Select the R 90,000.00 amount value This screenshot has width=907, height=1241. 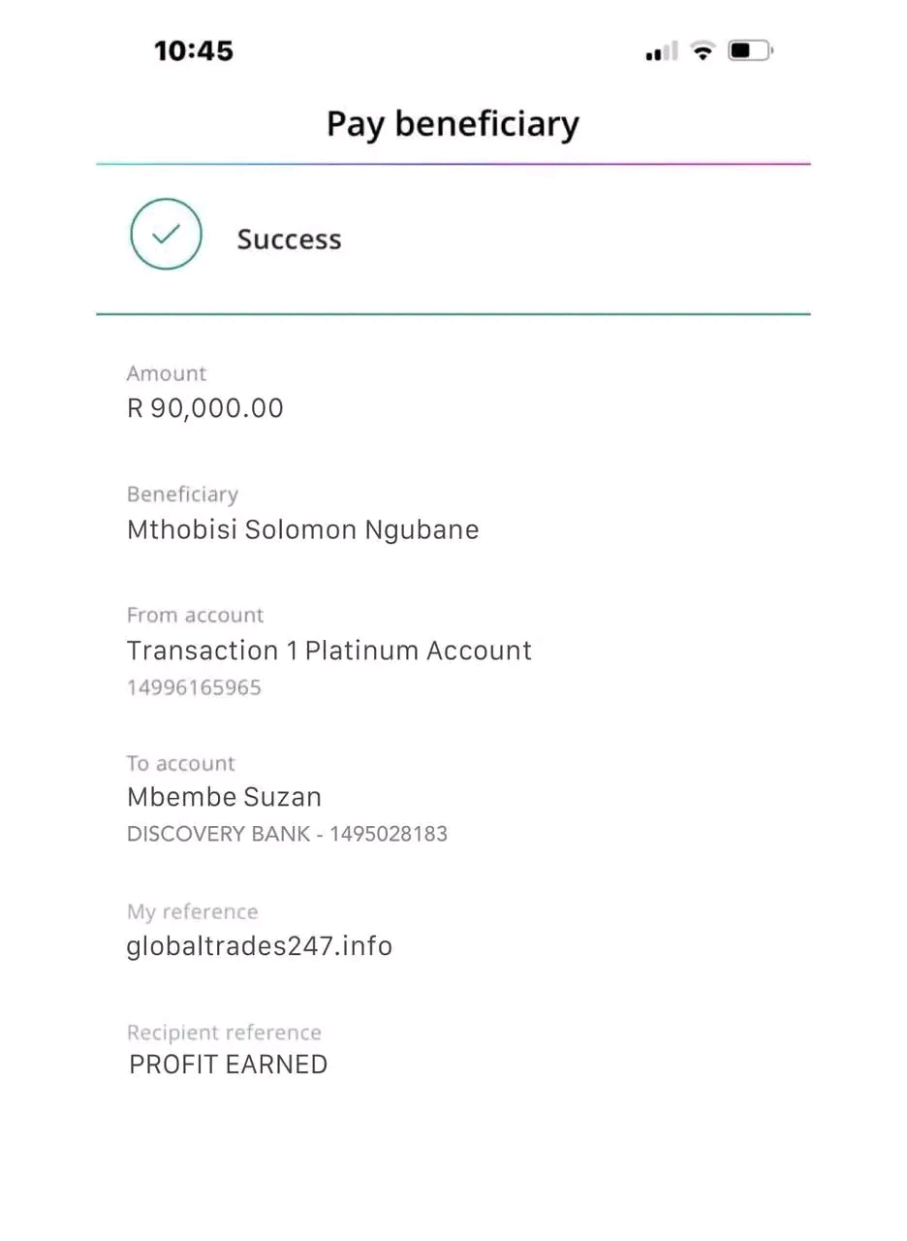[205, 408]
